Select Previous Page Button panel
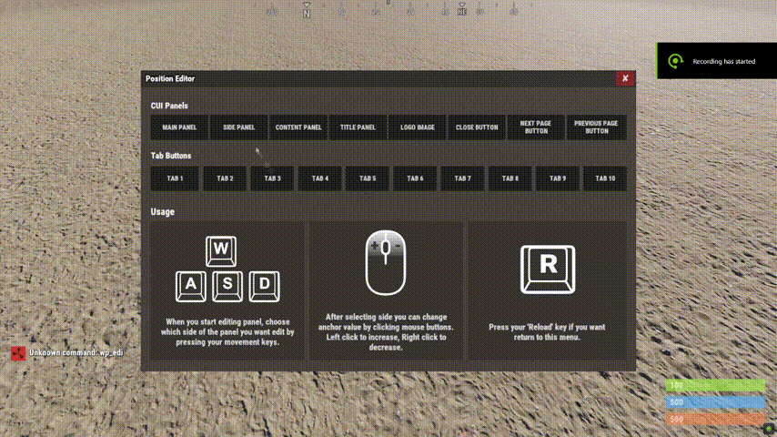Viewport: 777px width, 437px height. tap(596, 127)
